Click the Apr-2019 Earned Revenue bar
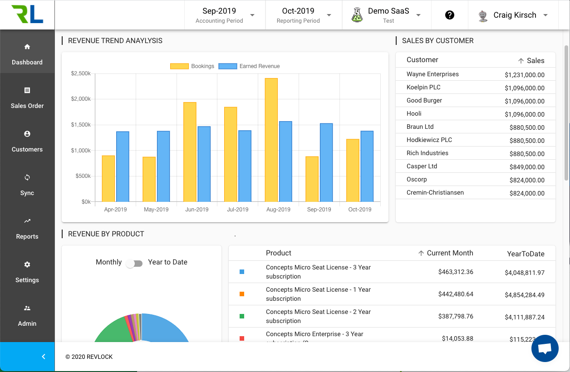Image resolution: width=570 pixels, height=372 pixels. [123, 166]
